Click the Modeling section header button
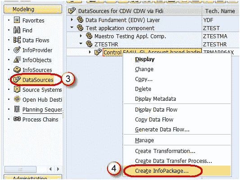The width and height of the screenshot is (240, 180). tap(33, 9)
